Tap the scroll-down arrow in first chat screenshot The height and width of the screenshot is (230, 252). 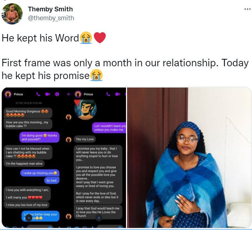click(29, 218)
